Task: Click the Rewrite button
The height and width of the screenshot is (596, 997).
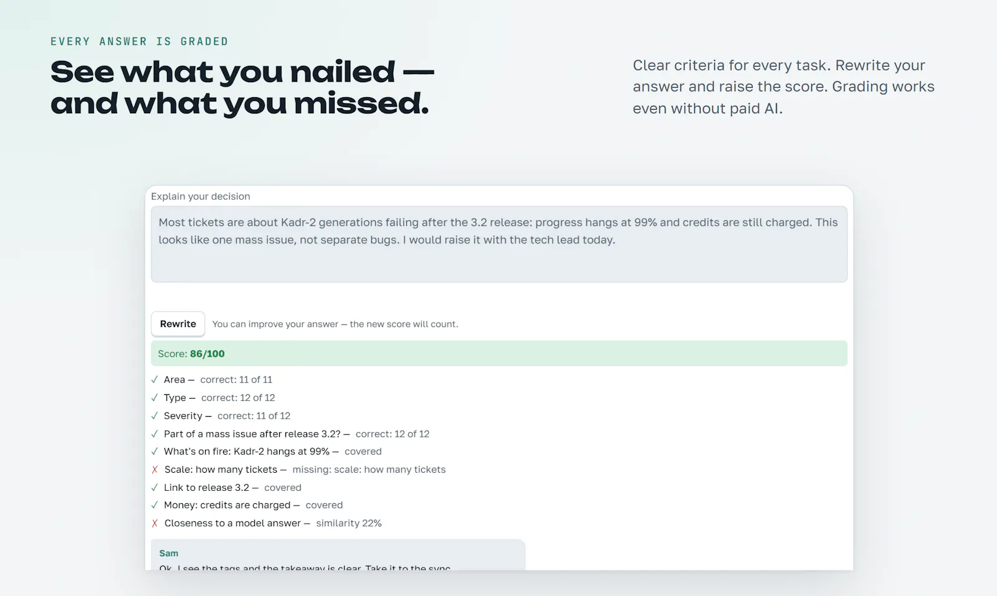Action: click(178, 324)
